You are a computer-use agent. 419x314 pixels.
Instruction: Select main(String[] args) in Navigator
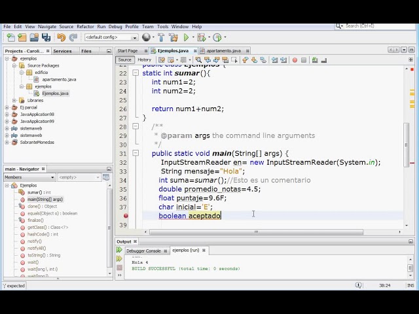(x=45, y=199)
